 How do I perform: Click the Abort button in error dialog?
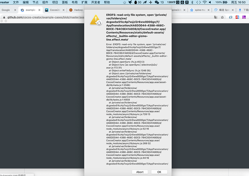[140, 172]
